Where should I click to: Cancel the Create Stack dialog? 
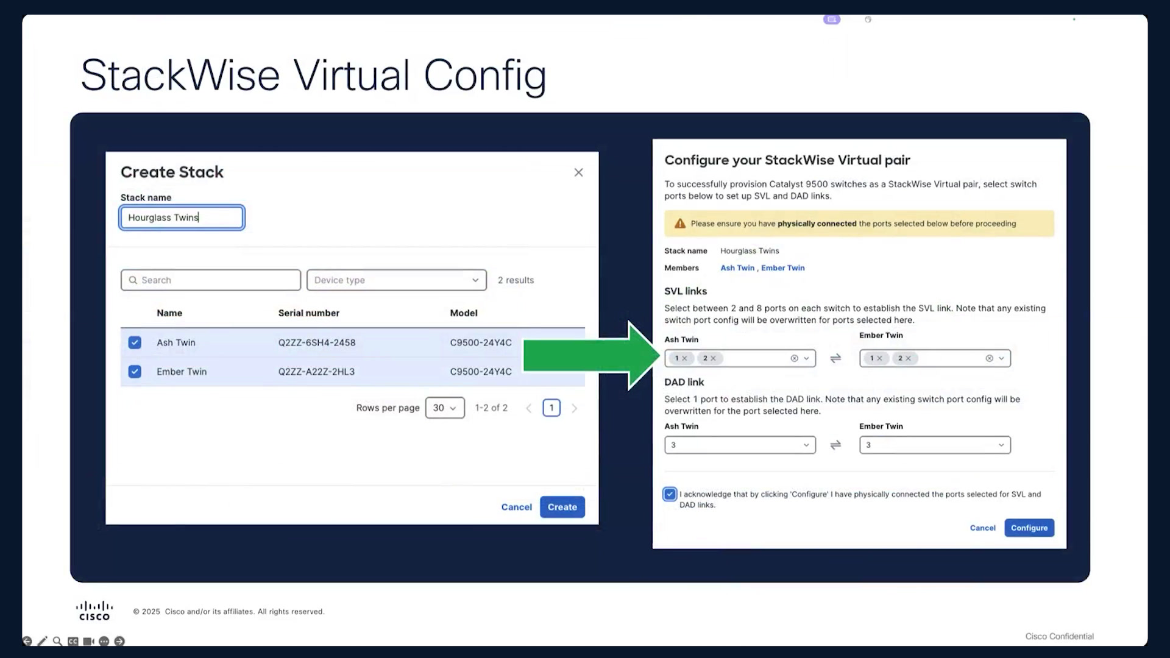516,507
